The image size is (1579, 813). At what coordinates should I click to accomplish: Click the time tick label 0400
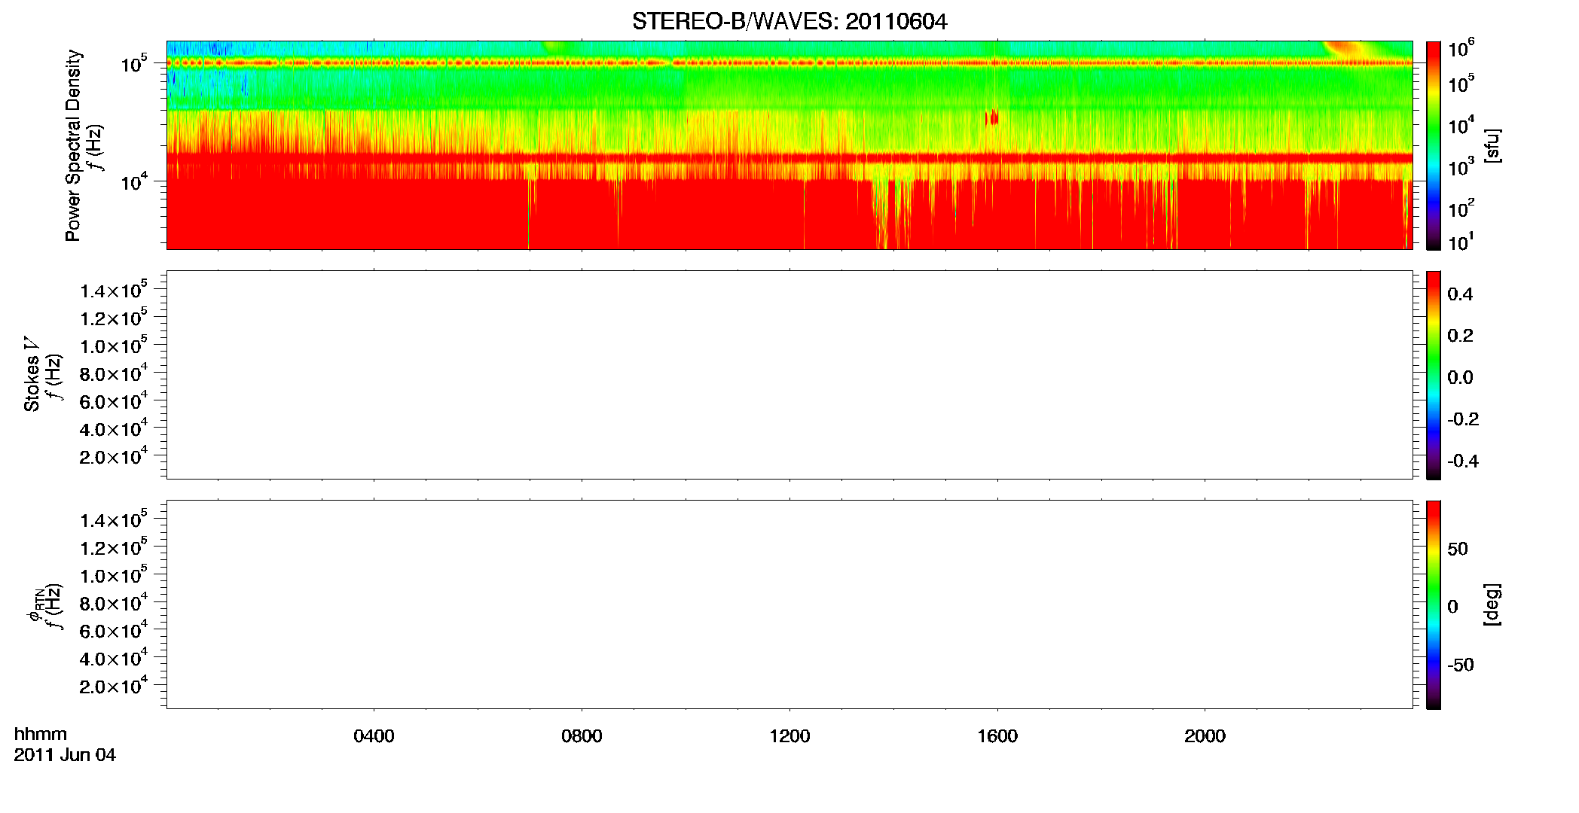[374, 736]
